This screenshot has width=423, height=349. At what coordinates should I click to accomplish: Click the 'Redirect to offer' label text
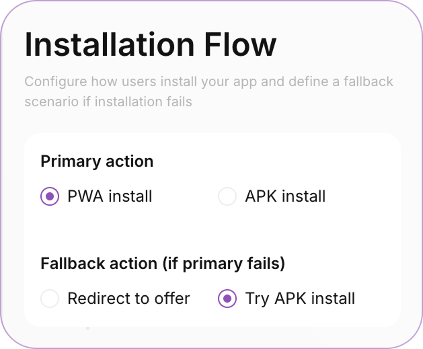click(x=128, y=299)
